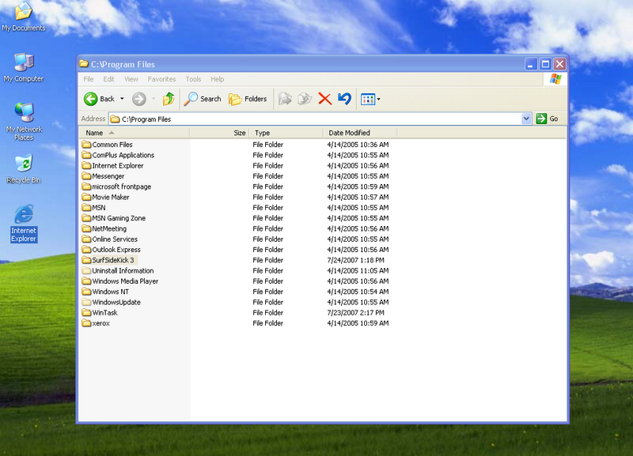The height and width of the screenshot is (456, 633).
Task: Open the File menu
Action: 89,79
